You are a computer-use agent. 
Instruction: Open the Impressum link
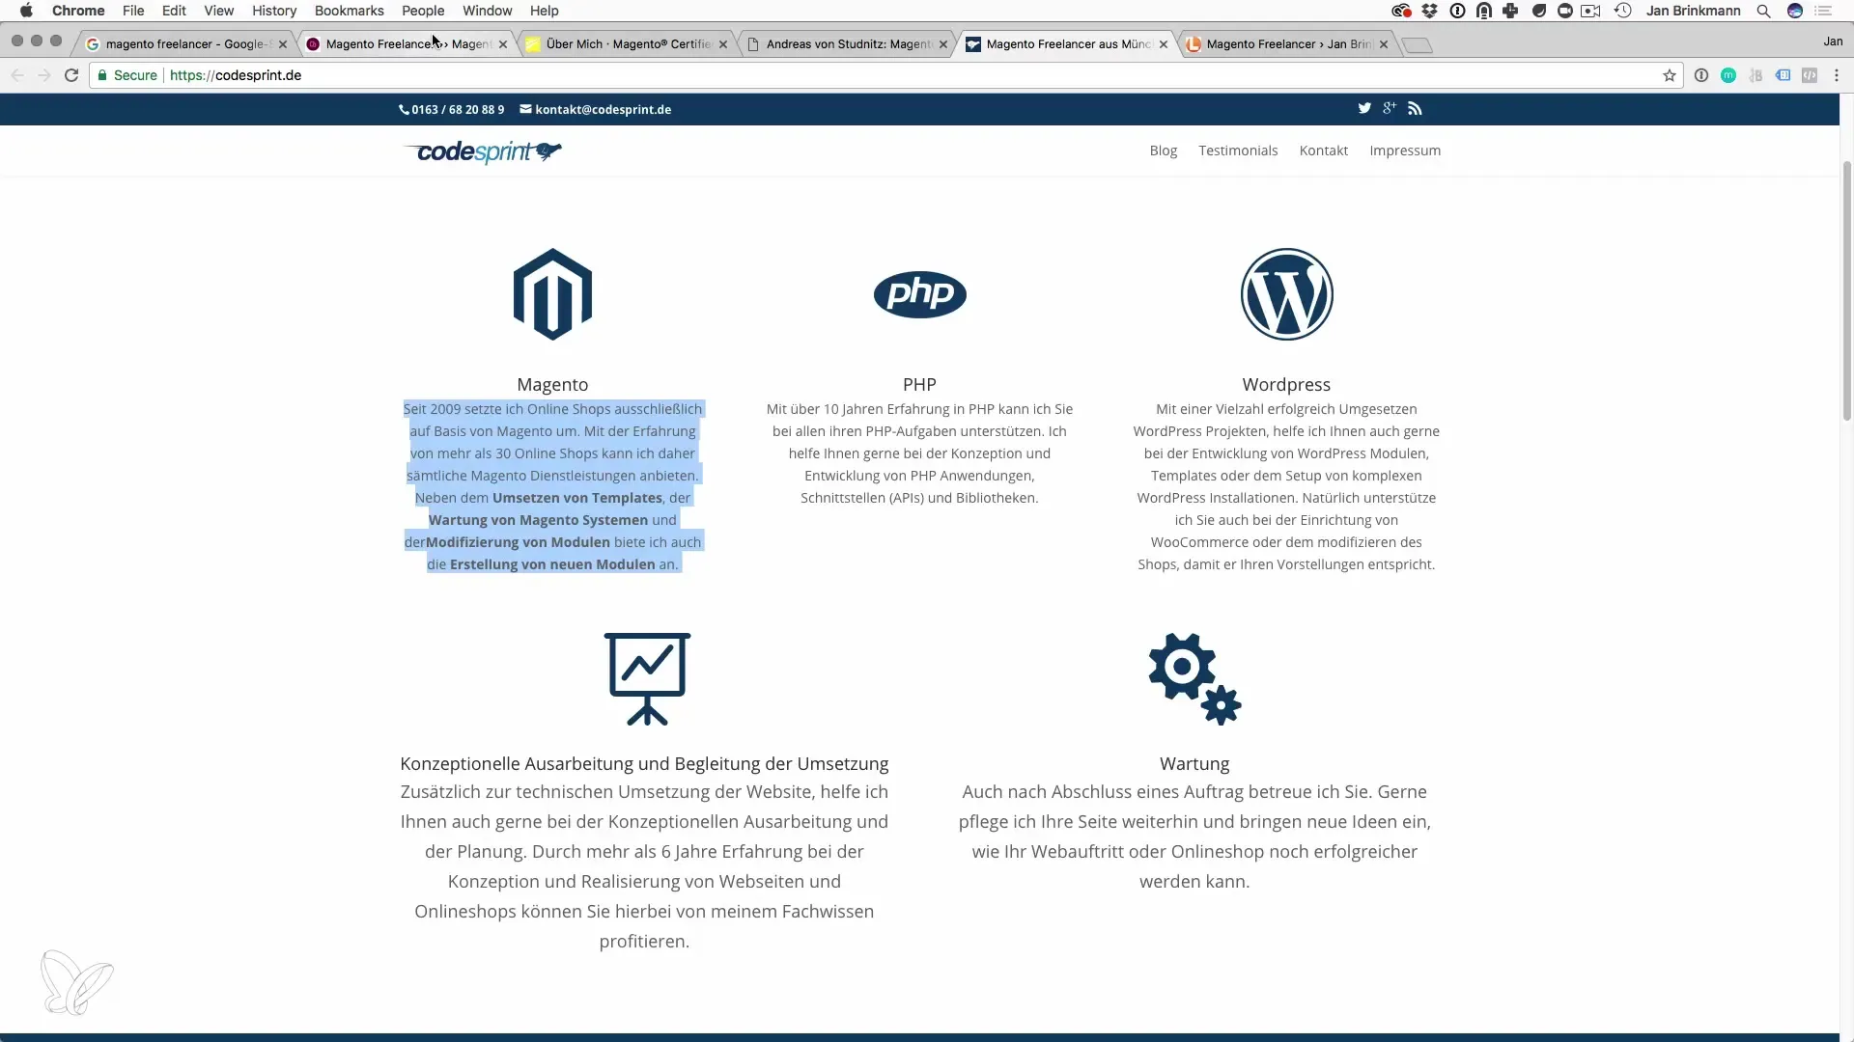1405,151
